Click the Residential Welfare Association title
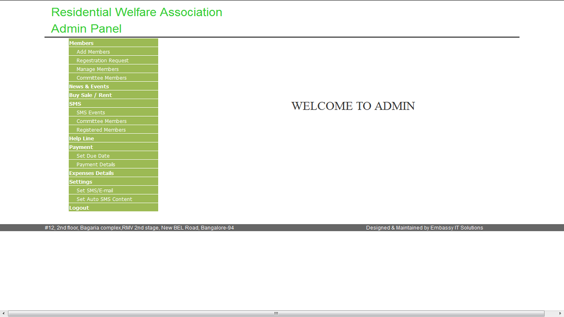The image size is (564, 317). tap(137, 12)
